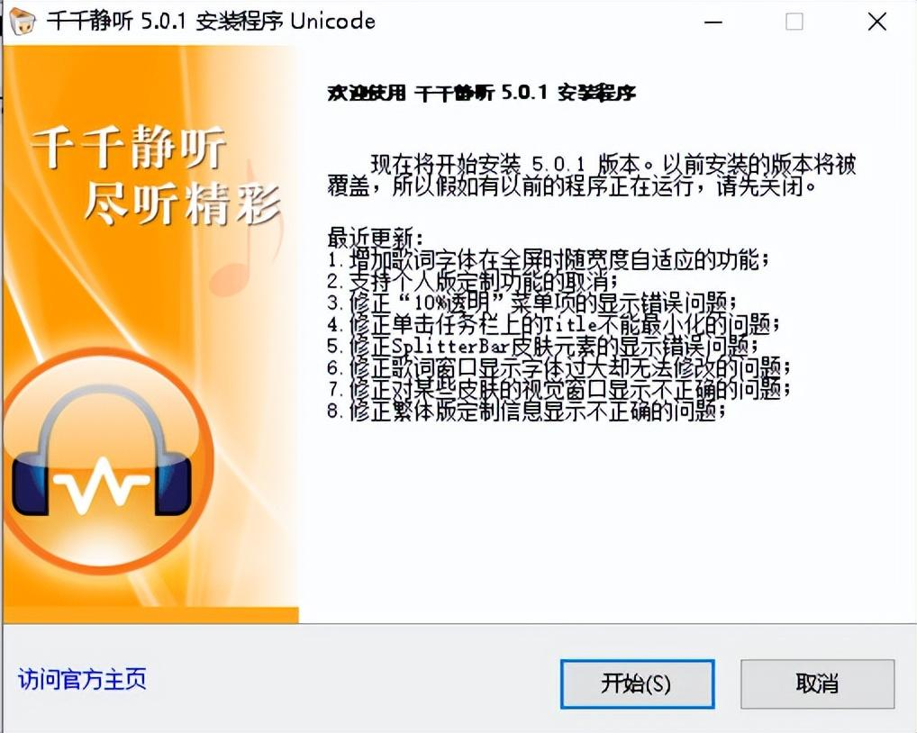Click the bold 欢迎使用 千千静听 5.0.1 heading
The height and width of the screenshot is (733, 917).
click(481, 93)
